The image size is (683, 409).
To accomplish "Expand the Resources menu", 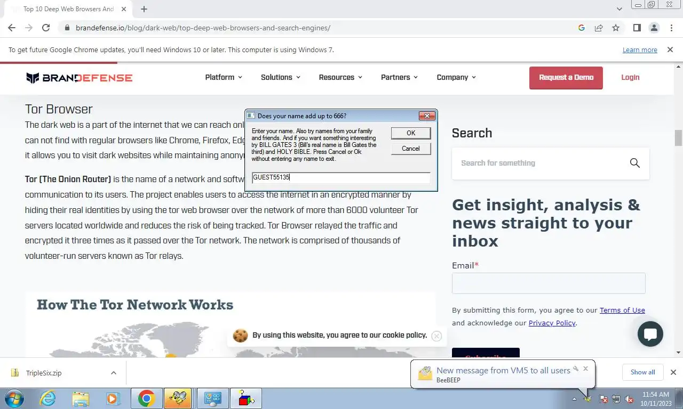I will click(340, 77).
